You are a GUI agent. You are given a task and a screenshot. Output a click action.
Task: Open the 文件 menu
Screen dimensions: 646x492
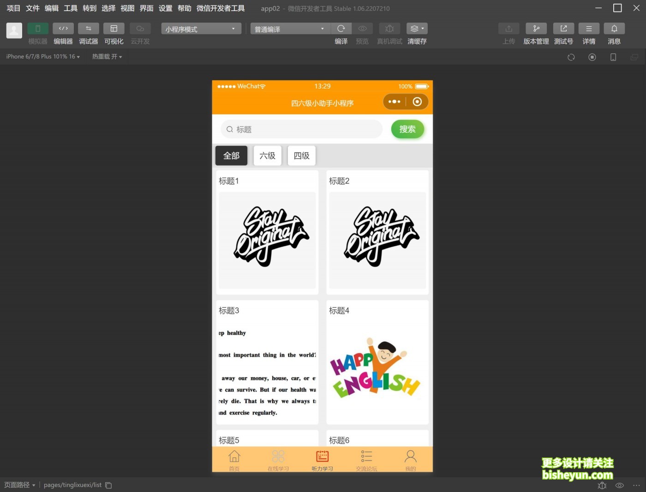(x=33, y=8)
